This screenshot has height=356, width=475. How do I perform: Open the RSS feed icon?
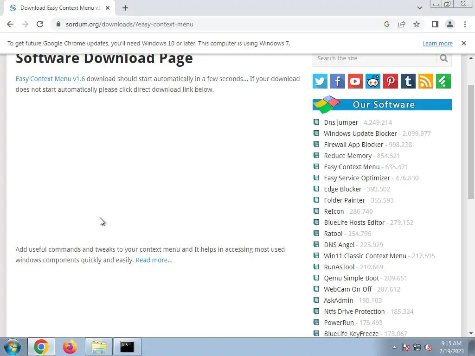(x=426, y=81)
